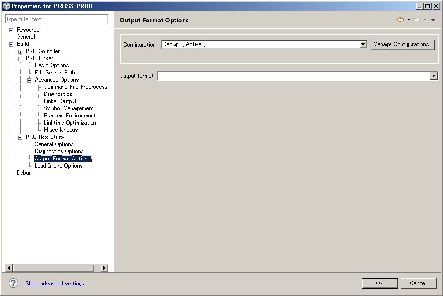Image resolution: width=443 pixels, height=296 pixels.
Task: Open General Options under Hex Utility
Action: click(54, 144)
